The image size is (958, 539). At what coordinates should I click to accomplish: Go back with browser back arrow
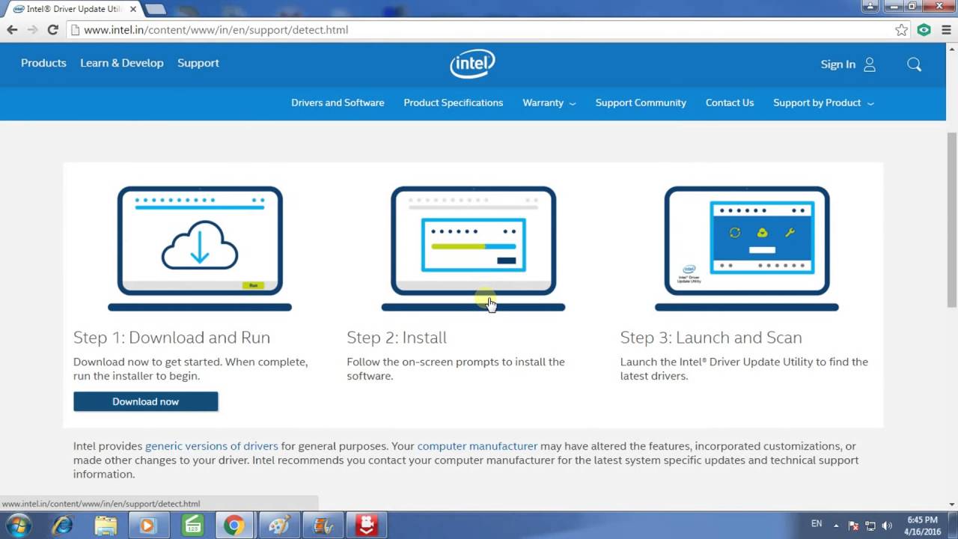pos(12,30)
